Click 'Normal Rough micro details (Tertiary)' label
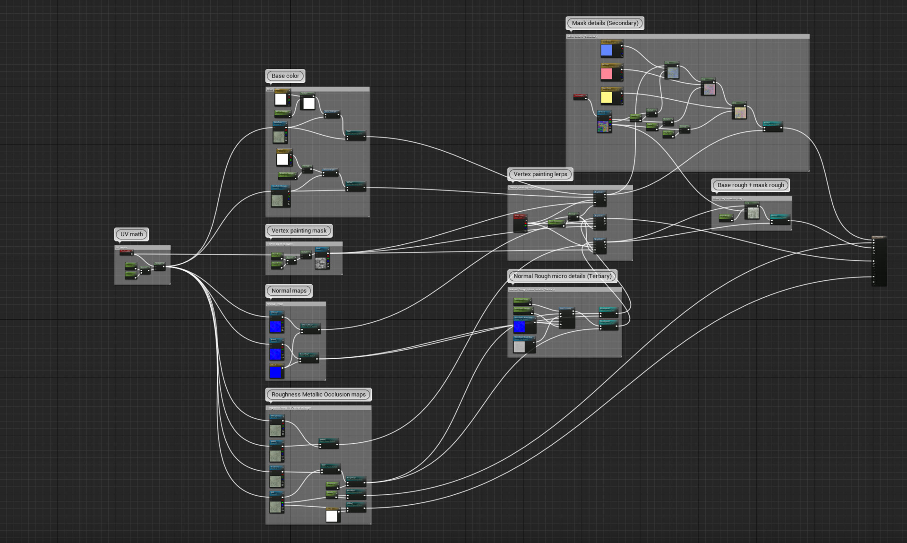 tap(562, 276)
